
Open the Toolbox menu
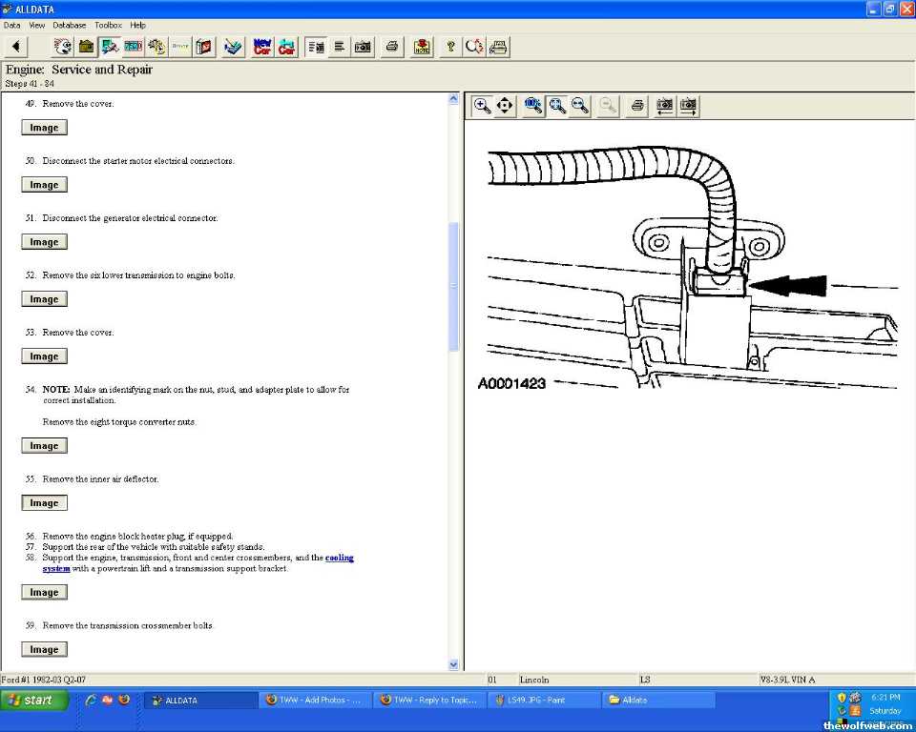pos(108,25)
